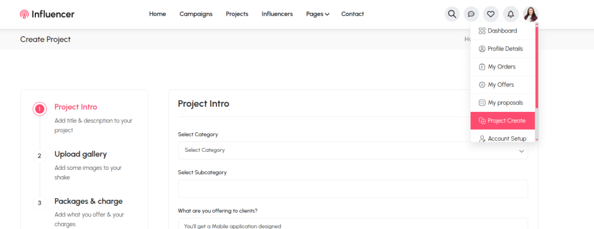Open the notifications bell icon

[510, 14]
